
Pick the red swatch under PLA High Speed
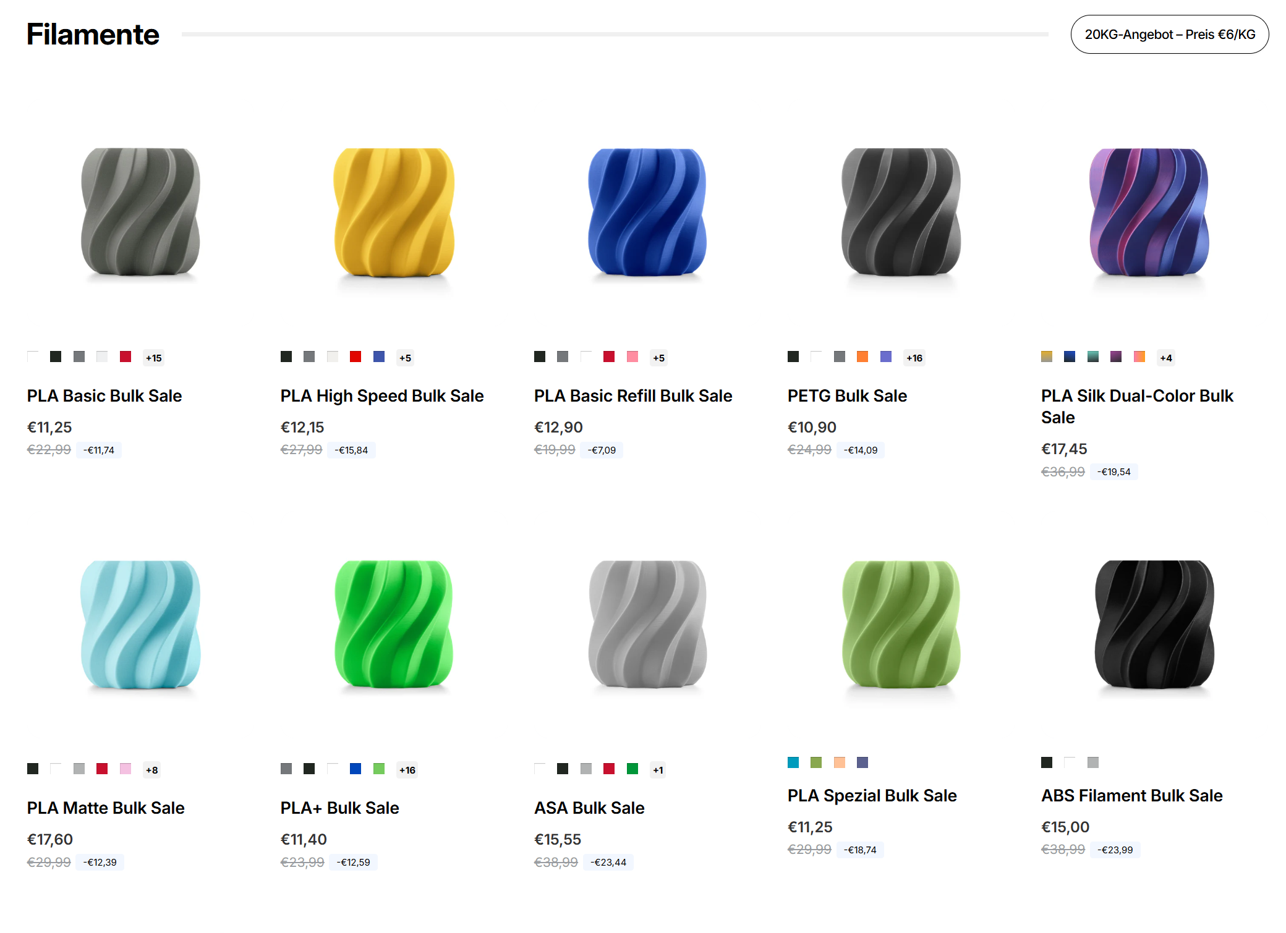click(x=356, y=357)
